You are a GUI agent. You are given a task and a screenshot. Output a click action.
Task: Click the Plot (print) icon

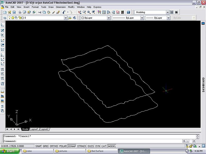tap(20, 12)
